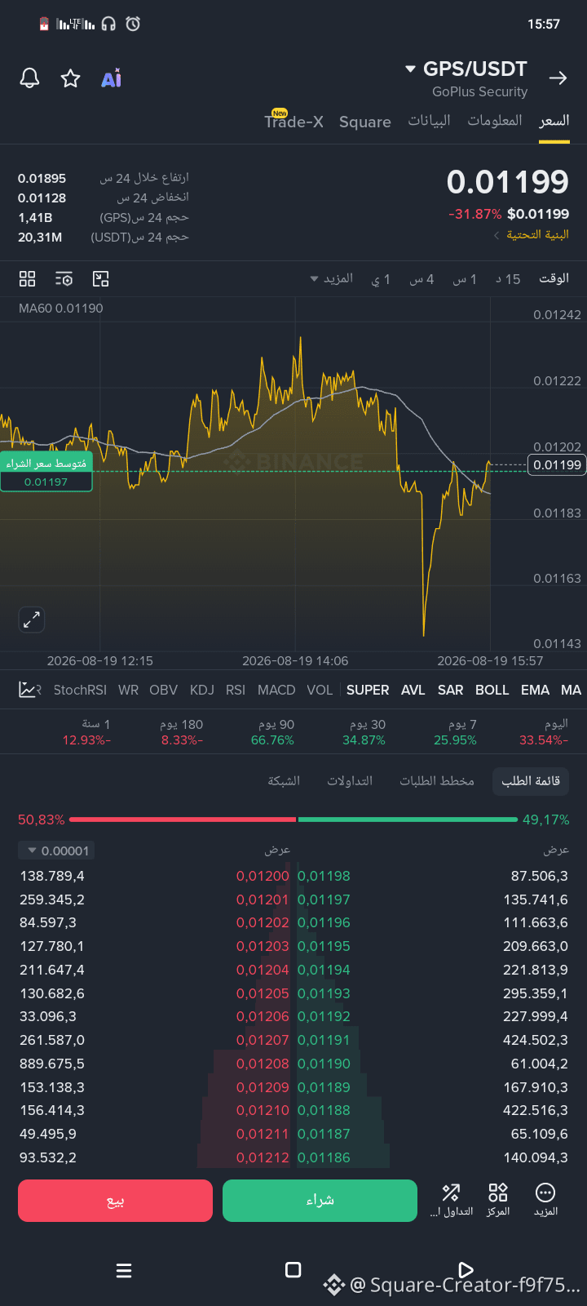Toggle MACD indicator
This screenshot has width=587, height=1306.
click(276, 690)
